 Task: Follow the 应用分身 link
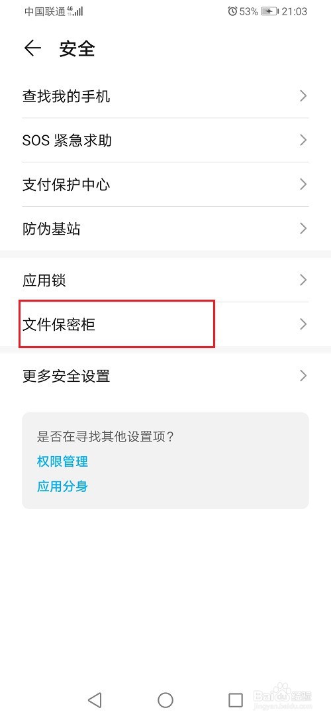pos(62,486)
